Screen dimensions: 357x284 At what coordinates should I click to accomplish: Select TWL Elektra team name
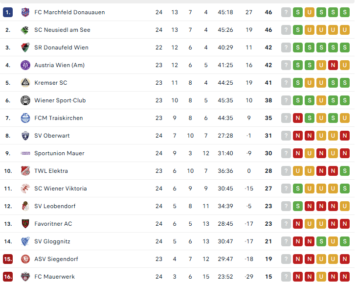coord(51,171)
